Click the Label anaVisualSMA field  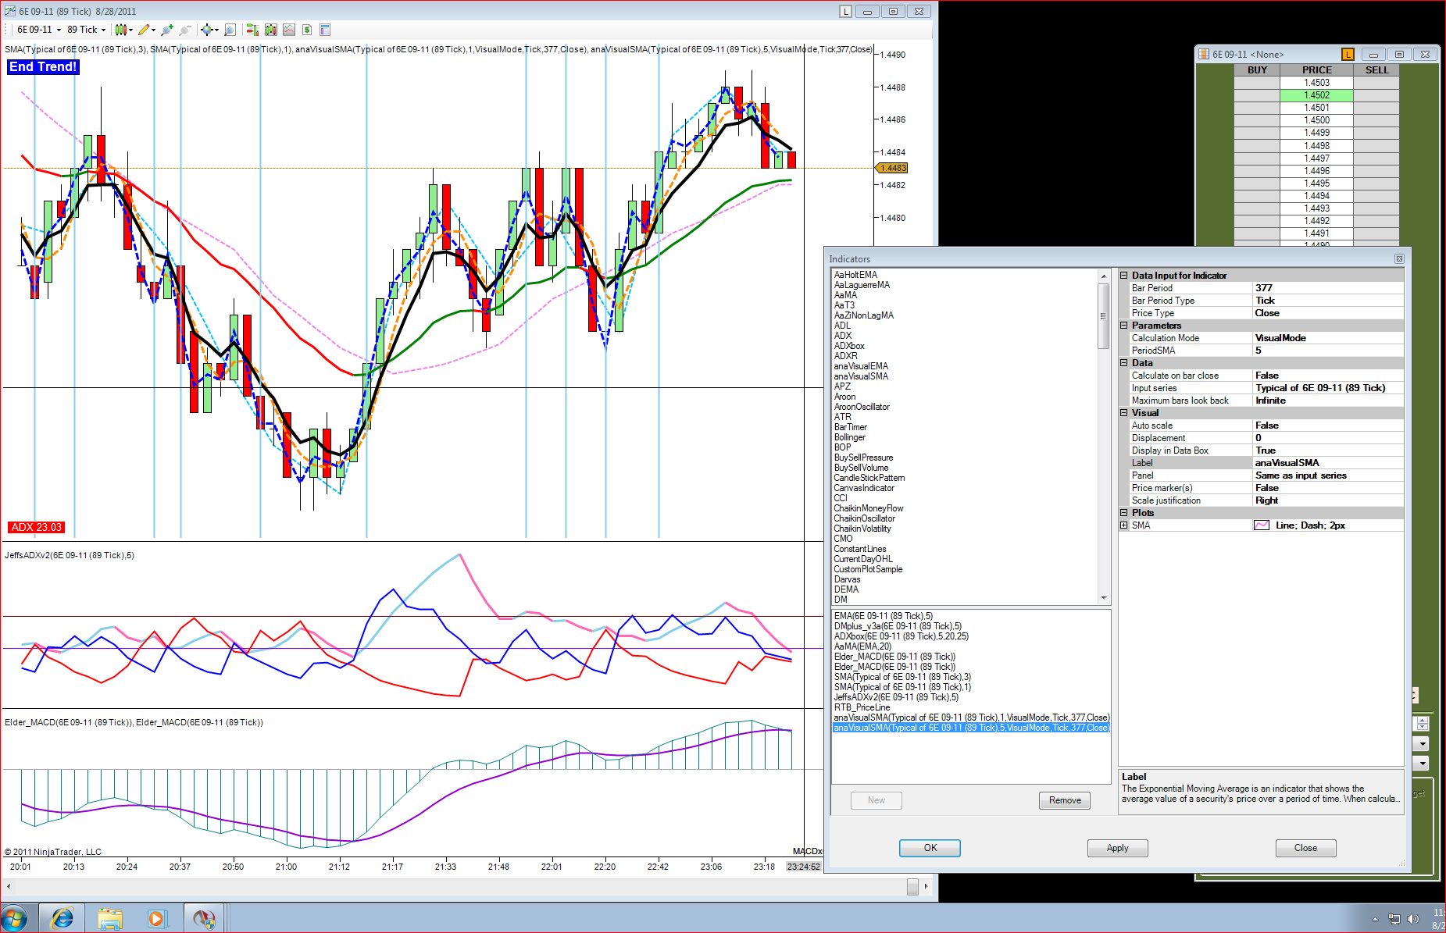[1327, 463]
